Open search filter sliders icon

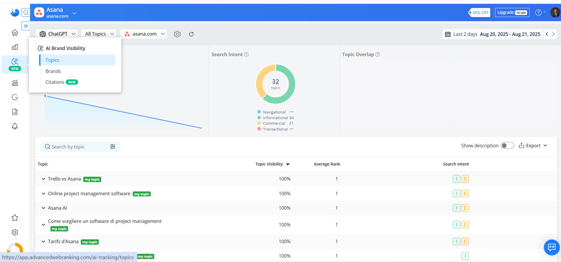(x=113, y=146)
